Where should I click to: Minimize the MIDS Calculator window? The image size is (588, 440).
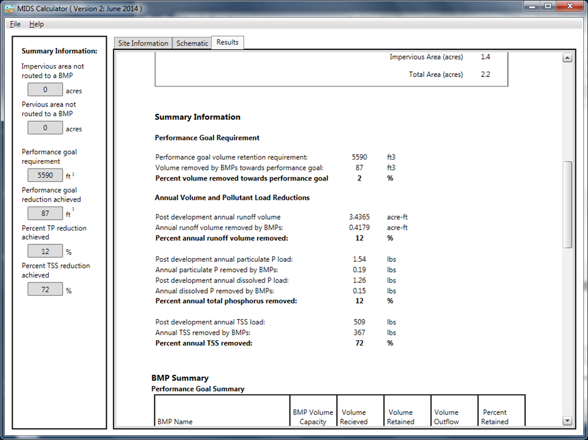coord(531,6)
